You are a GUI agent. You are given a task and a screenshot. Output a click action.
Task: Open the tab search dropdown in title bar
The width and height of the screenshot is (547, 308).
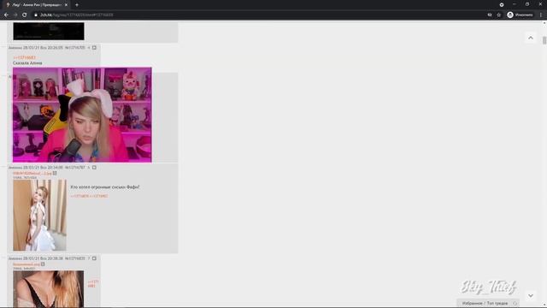pos(502,4)
